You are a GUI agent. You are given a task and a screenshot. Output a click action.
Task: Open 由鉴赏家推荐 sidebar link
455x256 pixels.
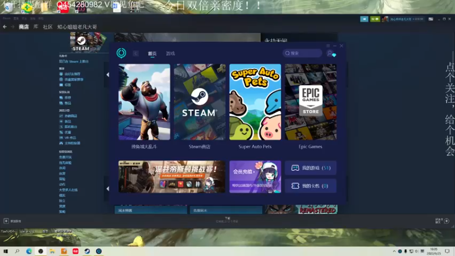pos(74,80)
